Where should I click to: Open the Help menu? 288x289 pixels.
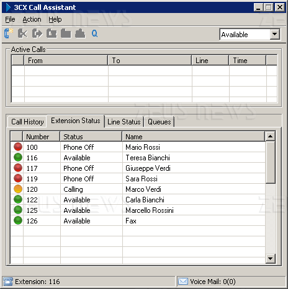pyautogui.click(x=55, y=19)
